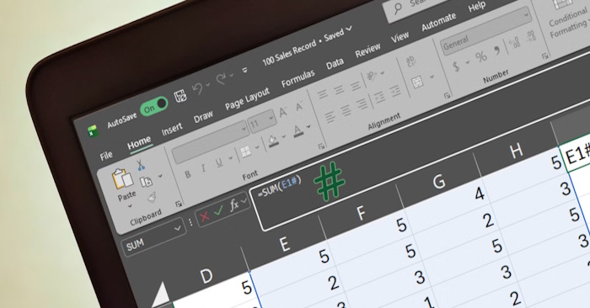The height and width of the screenshot is (308, 590).
Task: Apply Comma Style
Action: point(497,50)
